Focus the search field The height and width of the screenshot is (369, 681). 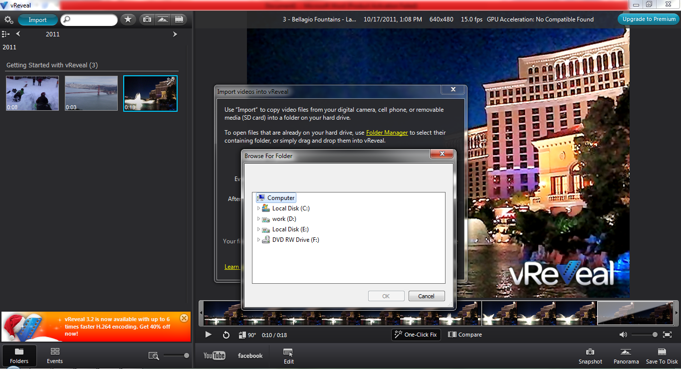(89, 20)
